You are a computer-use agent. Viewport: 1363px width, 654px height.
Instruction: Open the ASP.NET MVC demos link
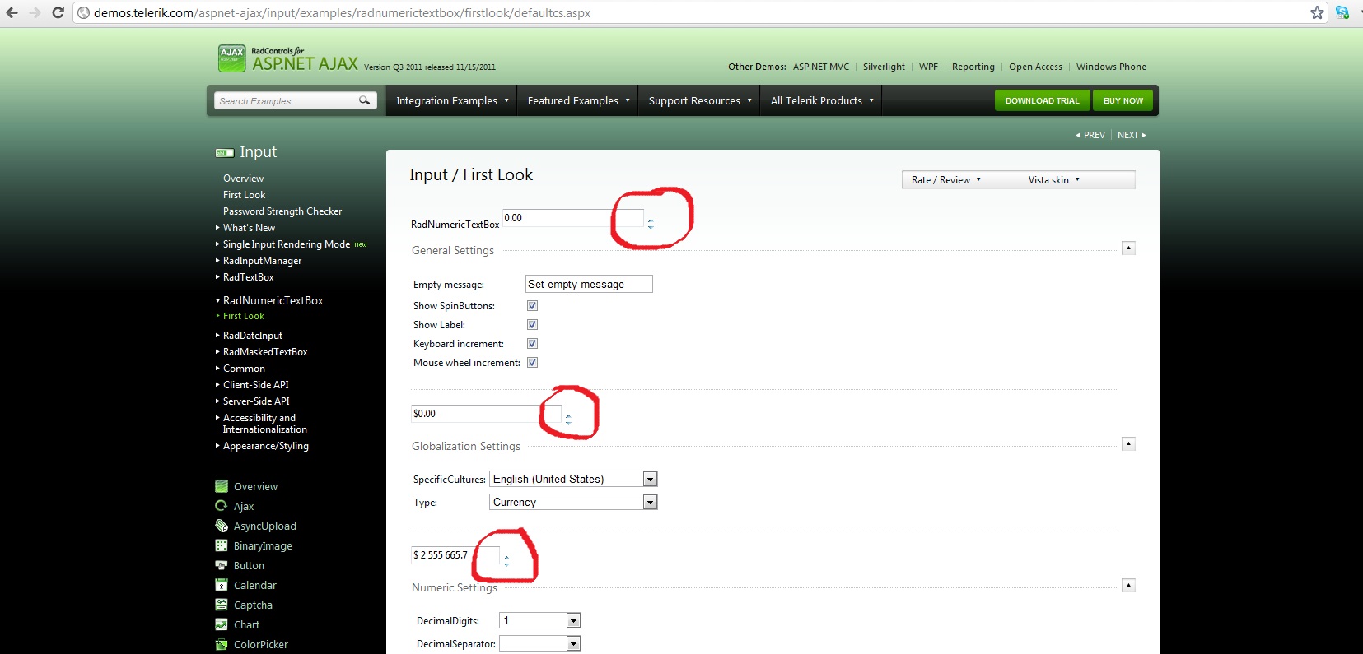point(821,67)
